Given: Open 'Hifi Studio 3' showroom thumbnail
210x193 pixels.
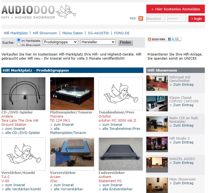Looking at the screenshot, I should click(x=157, y=145).
